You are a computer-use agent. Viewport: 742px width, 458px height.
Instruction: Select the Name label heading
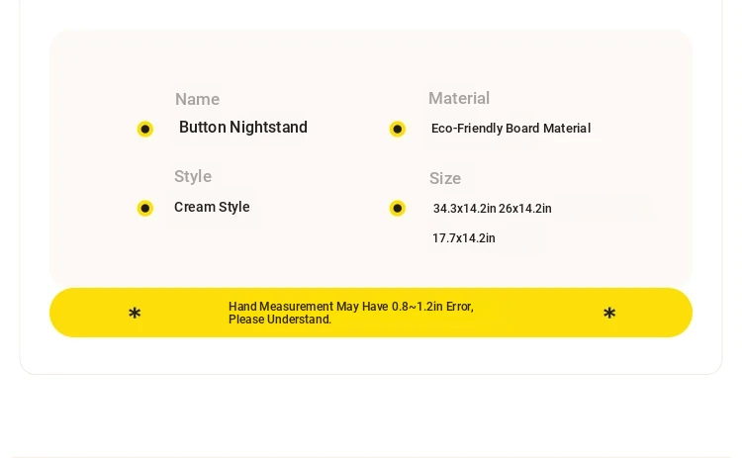(197, 99)
